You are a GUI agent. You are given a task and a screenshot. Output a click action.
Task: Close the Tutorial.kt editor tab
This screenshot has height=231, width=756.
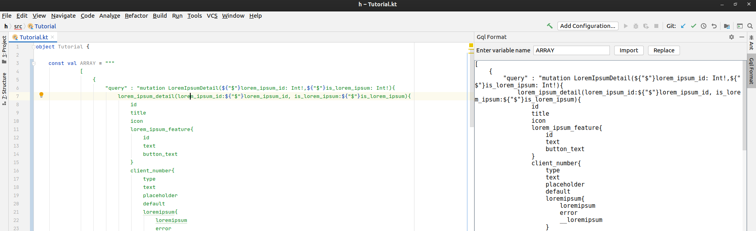click(x=52, y=37)
